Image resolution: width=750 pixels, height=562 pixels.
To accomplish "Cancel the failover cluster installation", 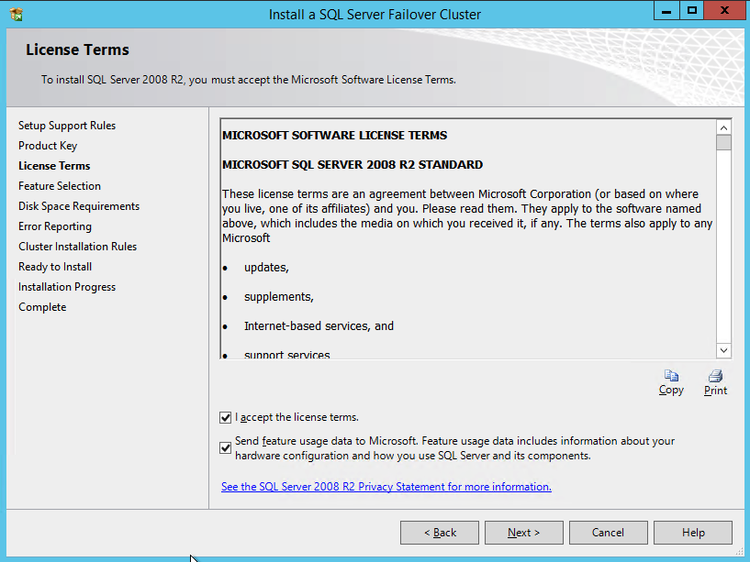I will tap(608, 533).
